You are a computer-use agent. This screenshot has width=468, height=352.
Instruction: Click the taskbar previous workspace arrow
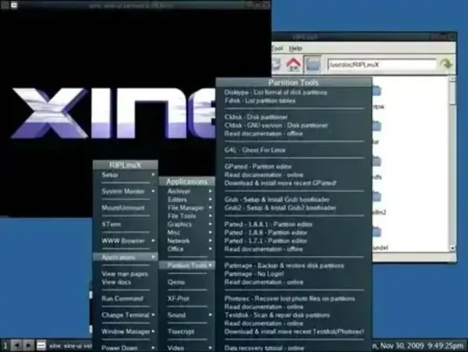tap(16, 346)
